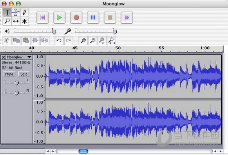Click the upper channel vertical scale
Image resolution: width=228 pixels, height=155 pixels.
click(39, 77)
